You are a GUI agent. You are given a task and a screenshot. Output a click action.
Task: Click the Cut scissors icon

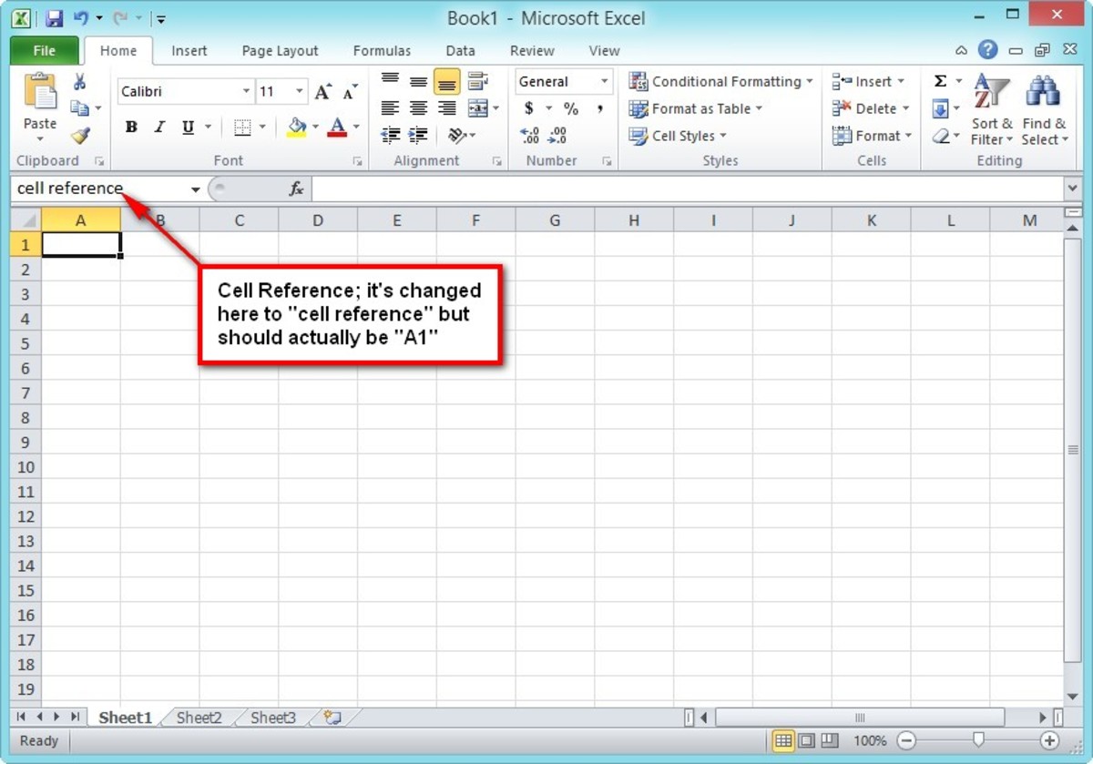(80, 82)
